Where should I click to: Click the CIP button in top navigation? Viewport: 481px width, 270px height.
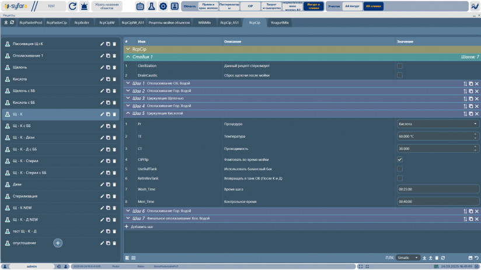(x=250, y=6)
